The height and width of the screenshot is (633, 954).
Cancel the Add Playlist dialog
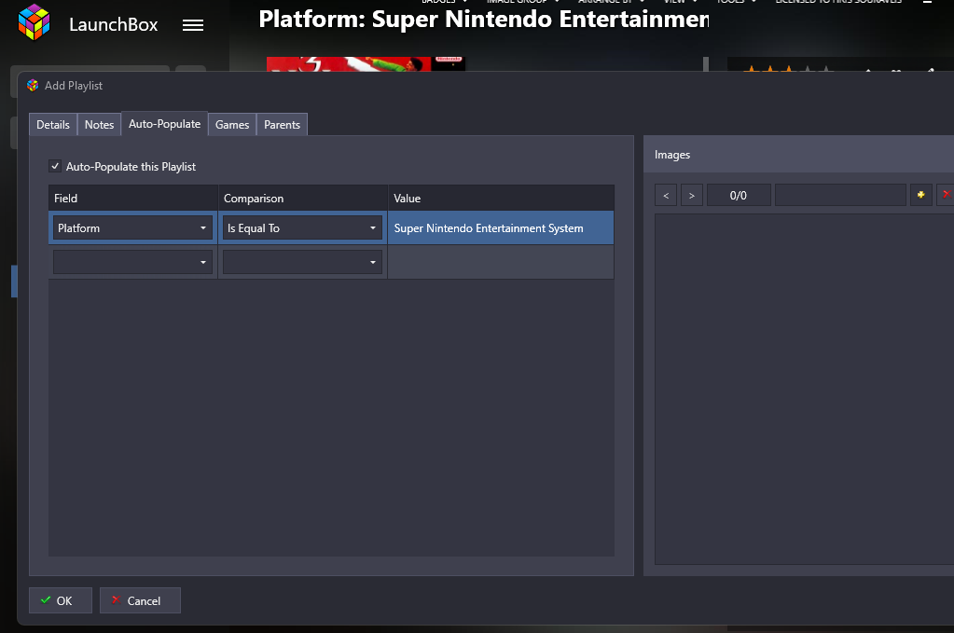pos(140,600)
